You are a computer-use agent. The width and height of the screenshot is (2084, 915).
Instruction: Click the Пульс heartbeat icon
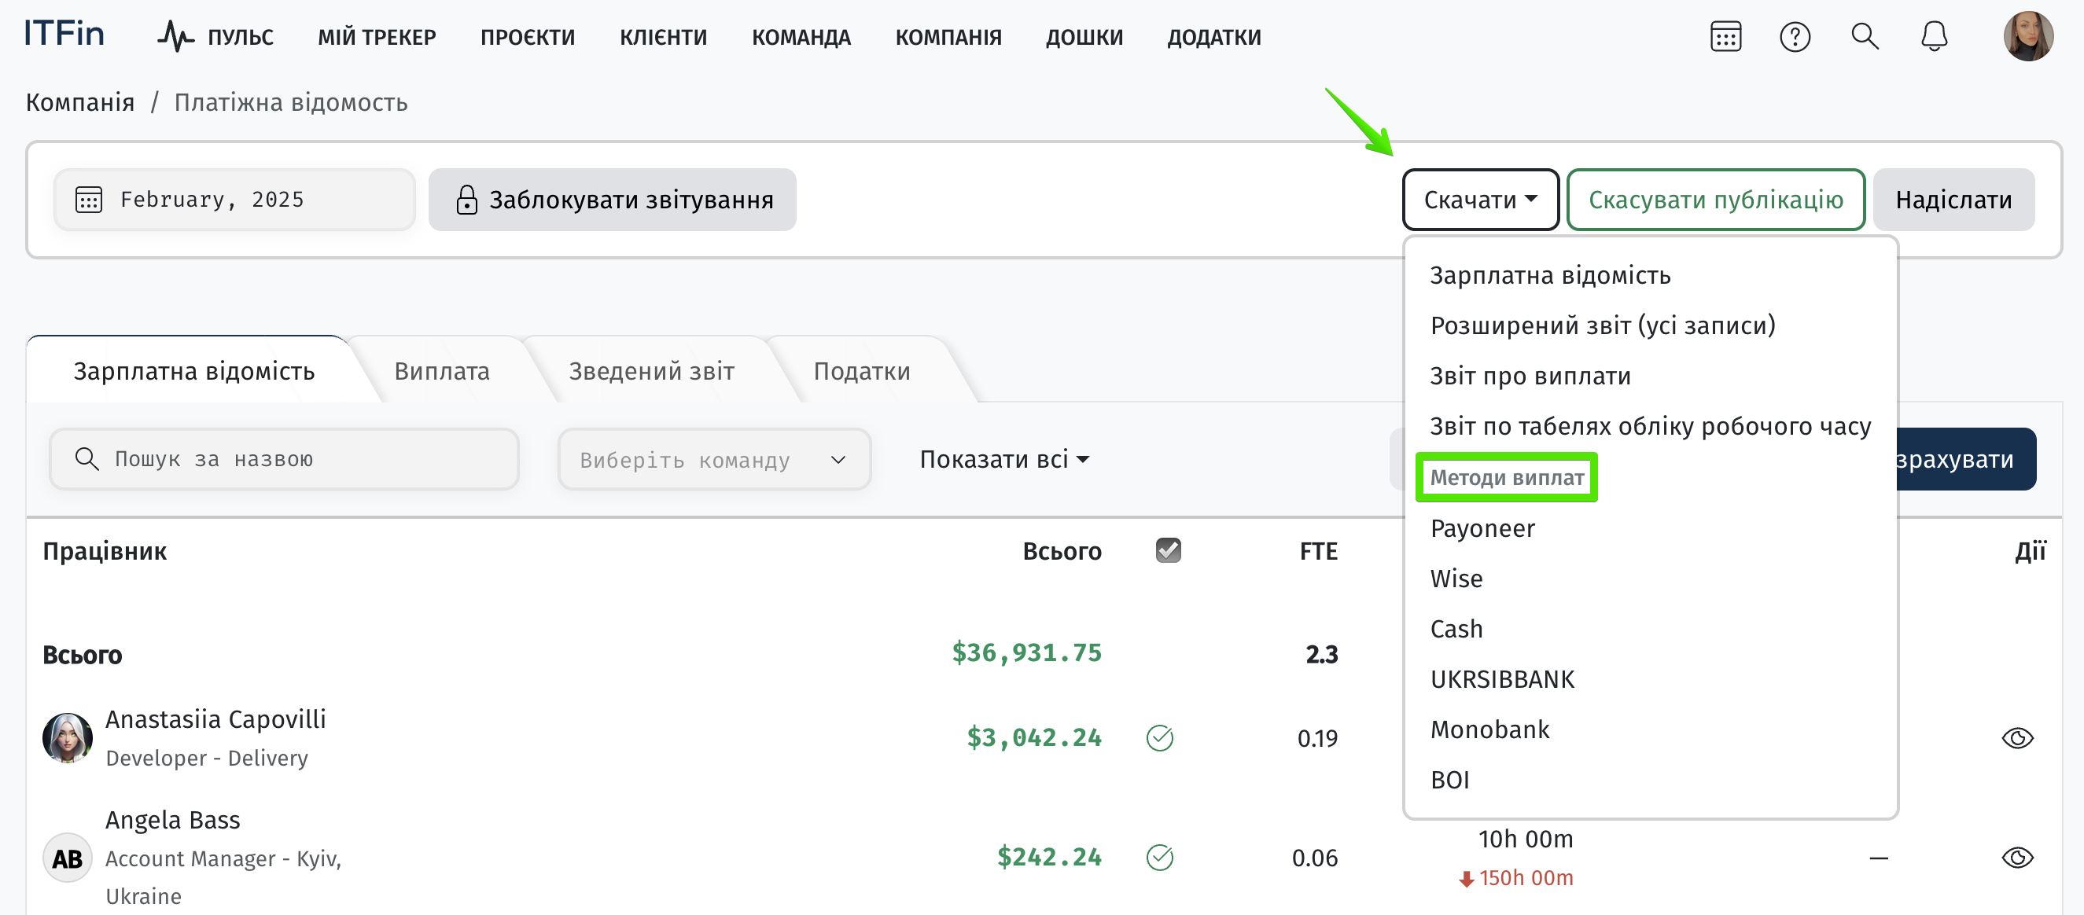pyautogui.click(x=175, y=36)
